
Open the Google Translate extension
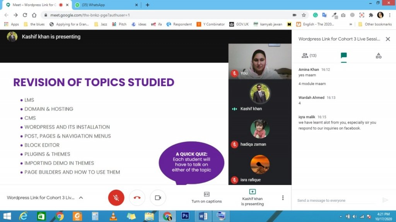(x=324, y=15)
